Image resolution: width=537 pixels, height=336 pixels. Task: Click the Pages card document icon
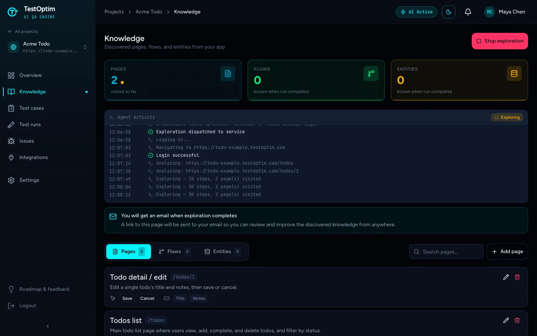pos(228,74)
